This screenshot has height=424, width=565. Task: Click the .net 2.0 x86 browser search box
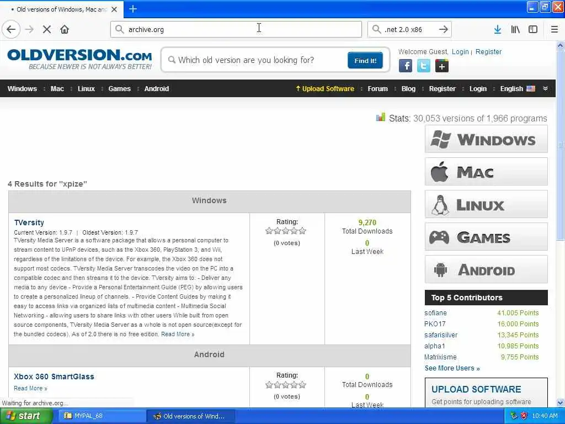click(409, 29)
